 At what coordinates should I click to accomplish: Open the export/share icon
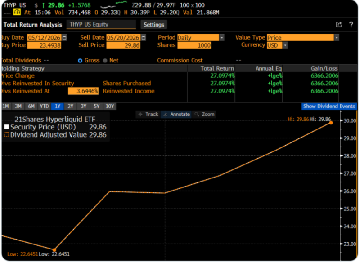tap(339, 25)
